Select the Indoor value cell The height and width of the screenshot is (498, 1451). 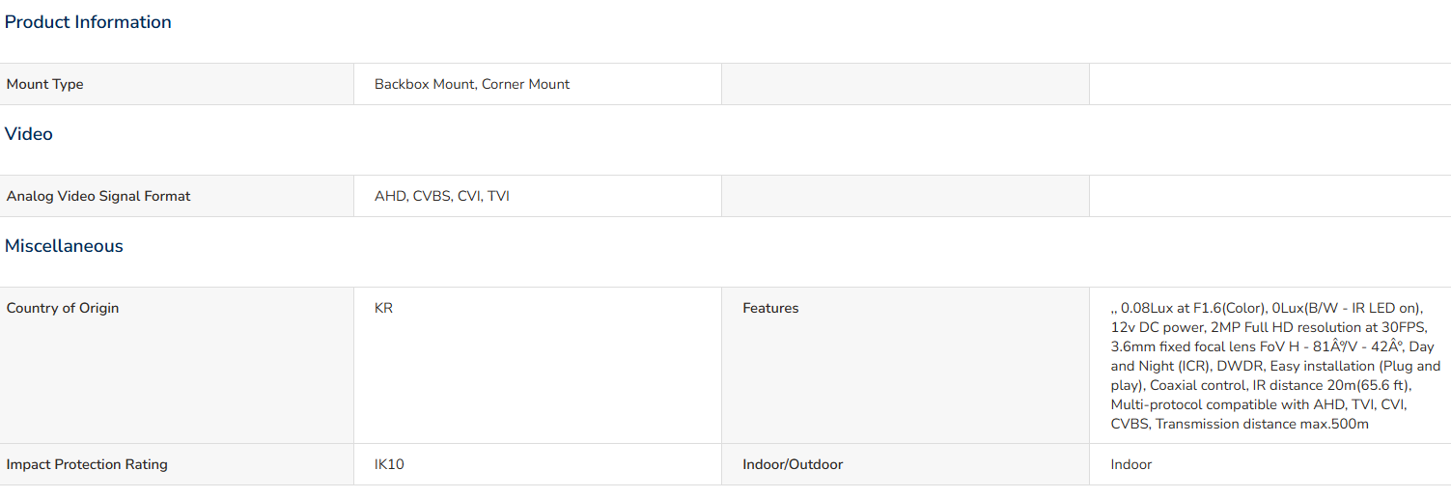(1270, 464)
